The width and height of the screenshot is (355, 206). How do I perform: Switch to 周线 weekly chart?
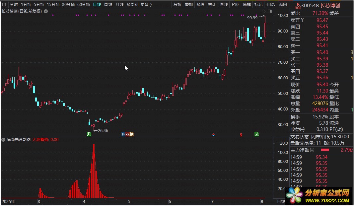108,5
